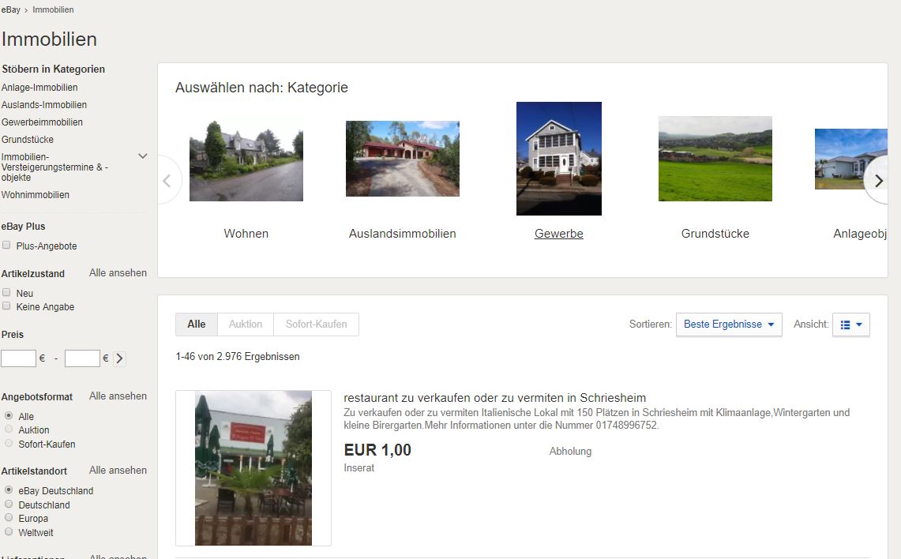The height and width of the screenshot is (559, 901).
Task: Check Keine Angabe condition checkbox
Action: pos(6,306)
